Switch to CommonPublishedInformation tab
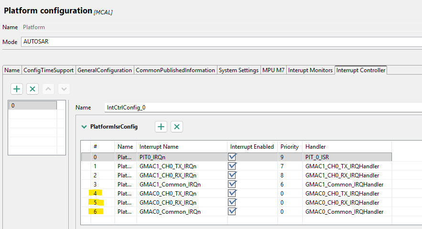 coord(175,70)
